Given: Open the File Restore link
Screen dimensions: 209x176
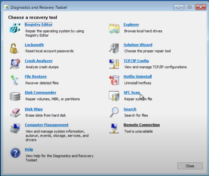Looking at the screenshot, I should pyautogui.click(x=36, y=77).
